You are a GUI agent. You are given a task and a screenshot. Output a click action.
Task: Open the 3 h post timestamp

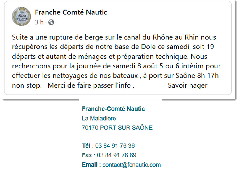39,22
